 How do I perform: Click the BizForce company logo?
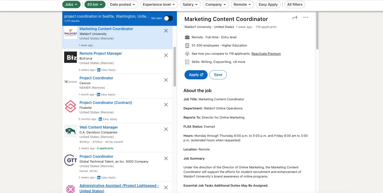point(70,57)
